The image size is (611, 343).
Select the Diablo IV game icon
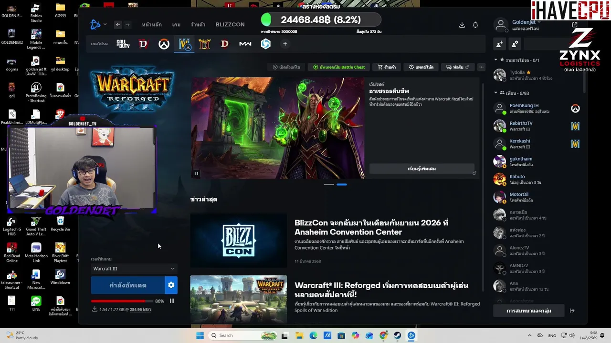pos(143,44)
